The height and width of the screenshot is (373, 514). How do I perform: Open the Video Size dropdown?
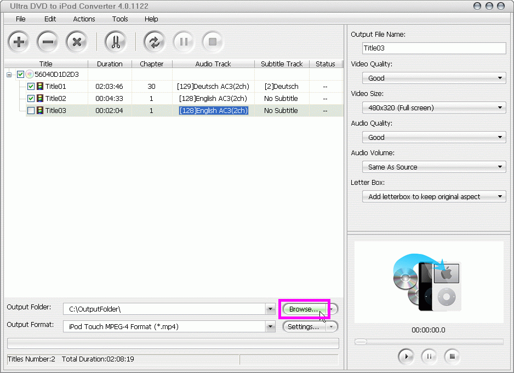pyautogui.click(x=434, y=108)
